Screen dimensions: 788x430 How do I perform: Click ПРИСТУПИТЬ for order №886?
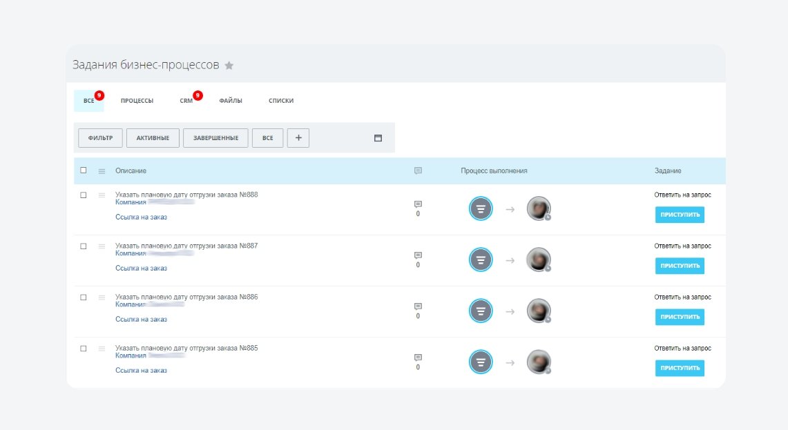(x=680, y=317)
